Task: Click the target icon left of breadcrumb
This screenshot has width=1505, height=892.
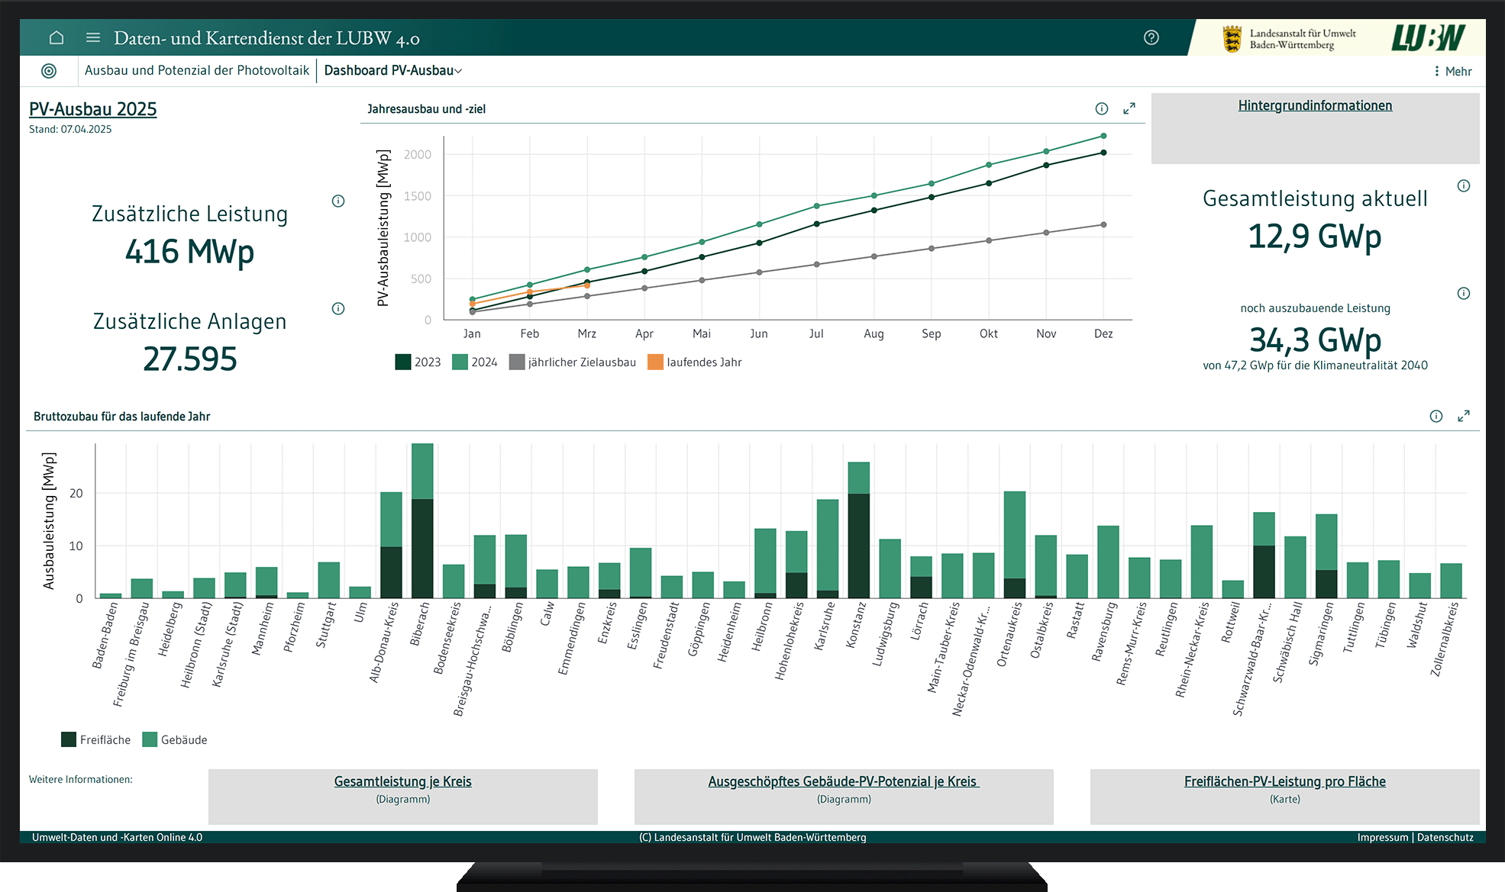Action: pyautogui.click(x=49, y=71)
